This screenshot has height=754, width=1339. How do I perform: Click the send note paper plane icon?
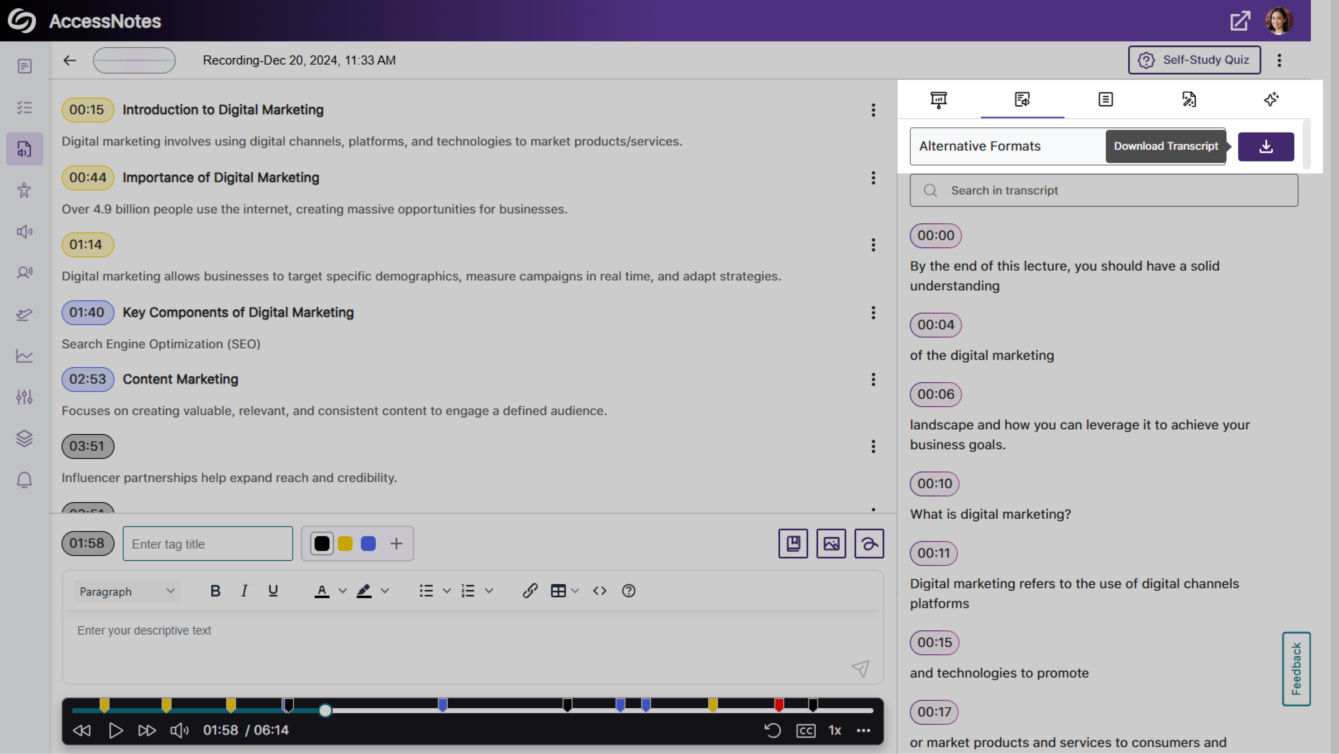[860, 668]
